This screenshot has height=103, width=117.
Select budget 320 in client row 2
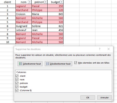(x=55, y=10)
